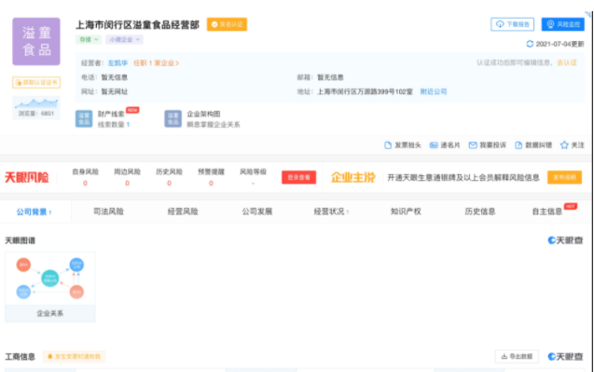Click the 下载报告 button
Image resolution: width=594 pixels, height=372 pixels.
[512, 24]
